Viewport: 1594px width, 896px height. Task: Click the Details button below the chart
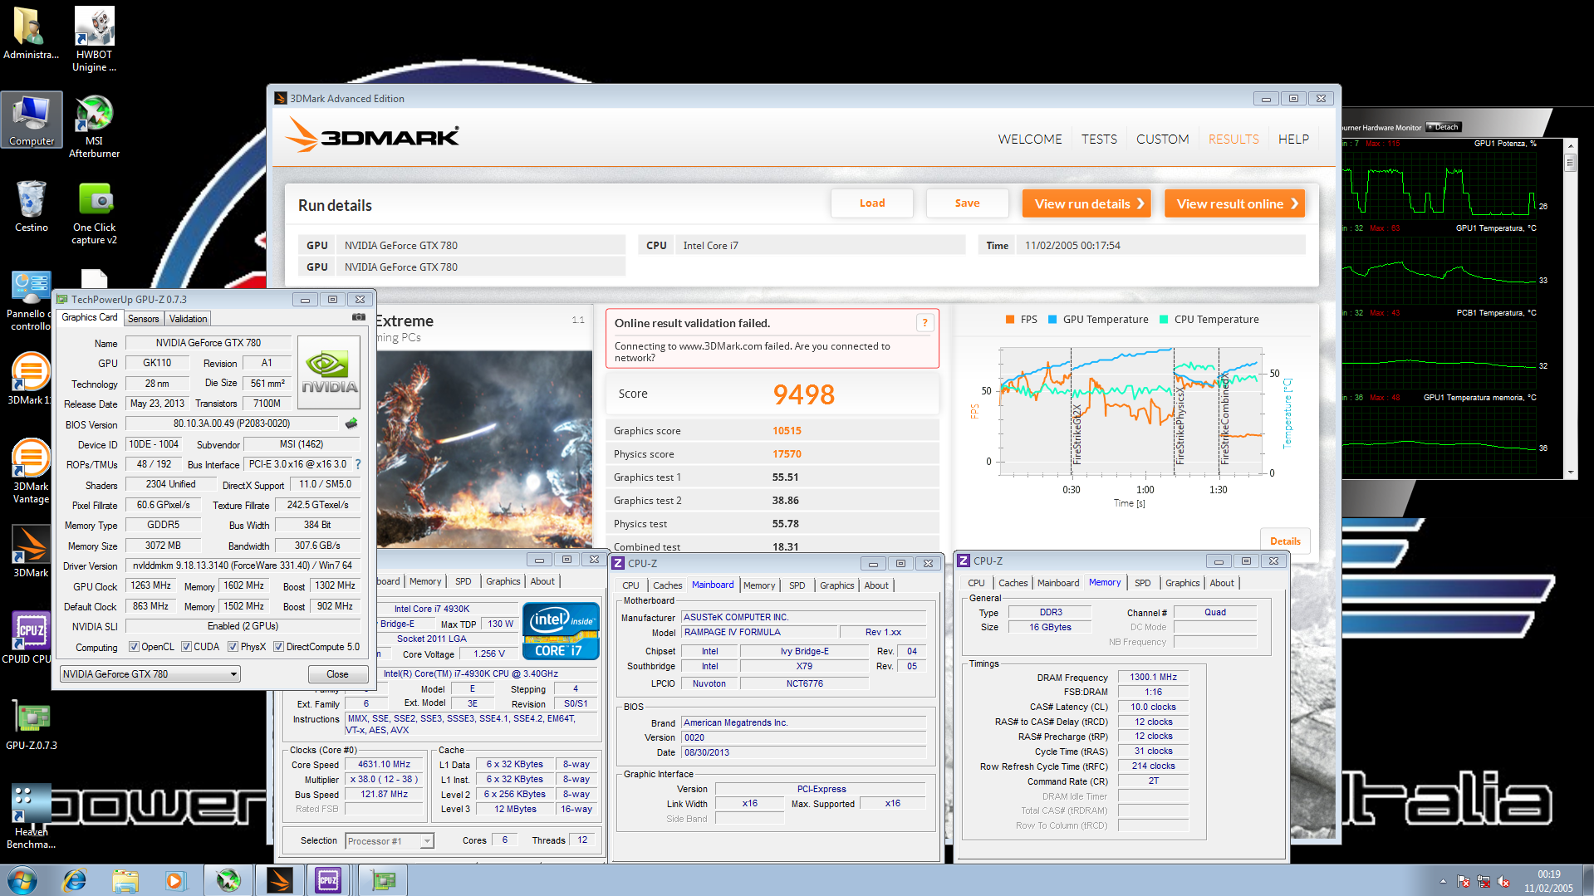pyautogui.click(x=1285, y=541)
